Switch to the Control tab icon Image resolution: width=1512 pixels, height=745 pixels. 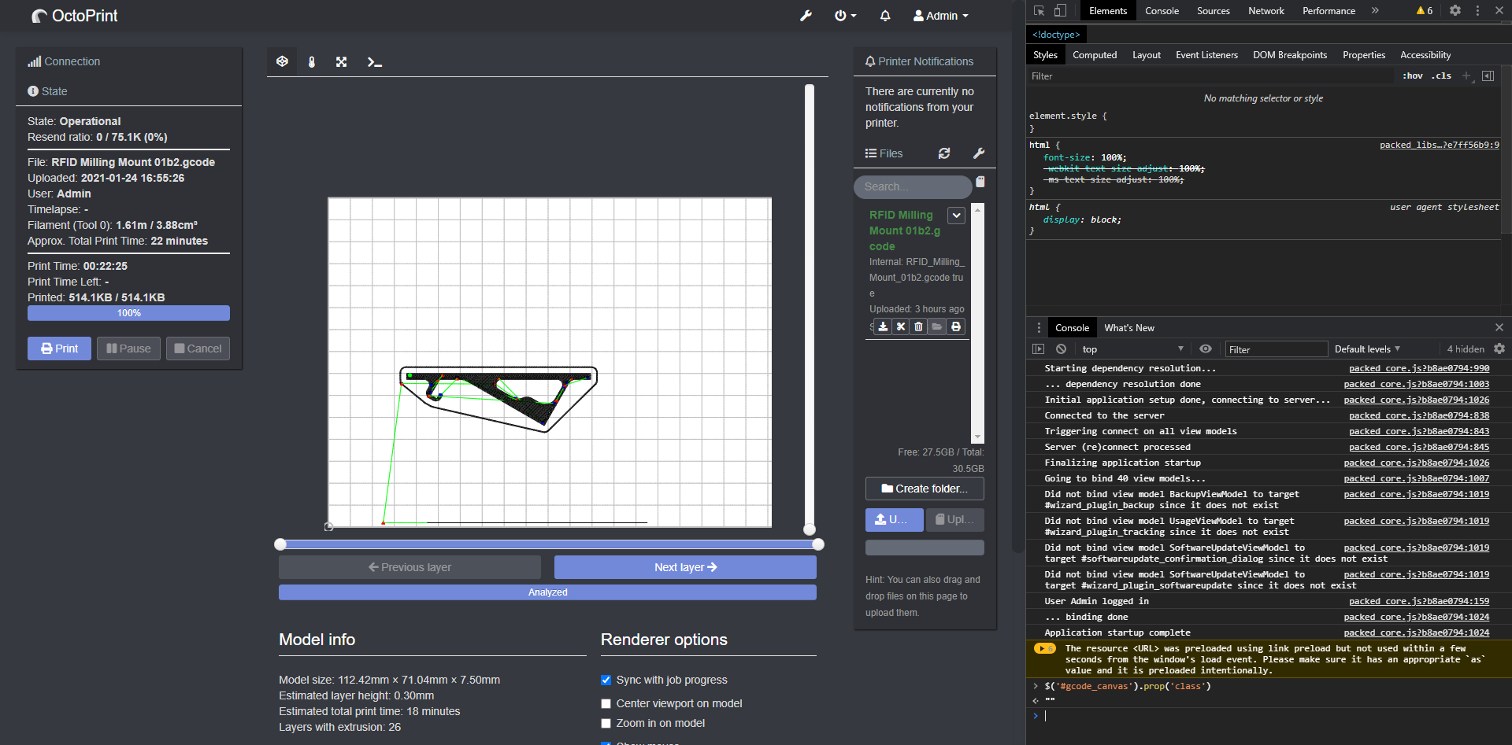[341, 61]
